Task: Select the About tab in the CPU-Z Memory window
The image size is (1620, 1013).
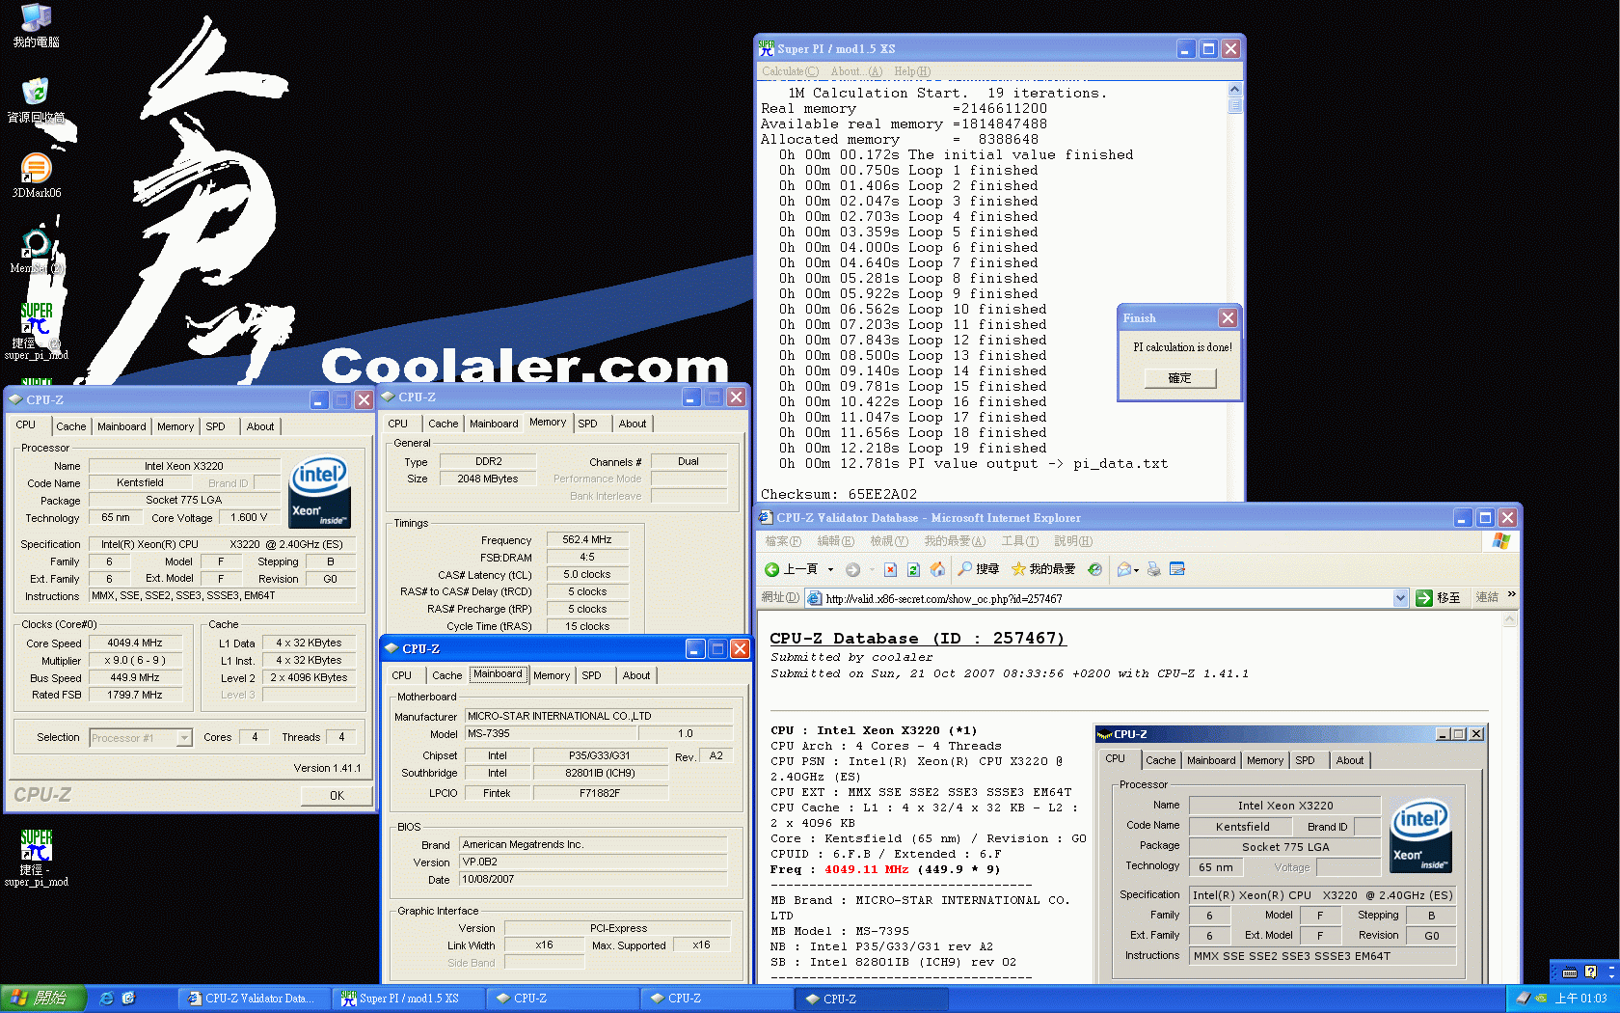Action: [633, 424]
